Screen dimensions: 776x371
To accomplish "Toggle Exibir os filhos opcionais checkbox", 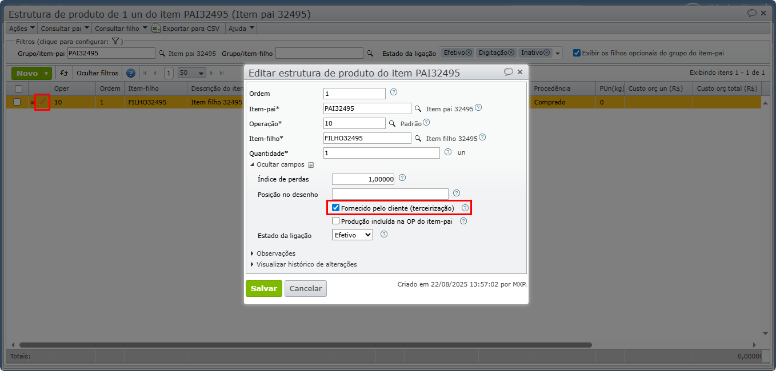I will (577, 53).
